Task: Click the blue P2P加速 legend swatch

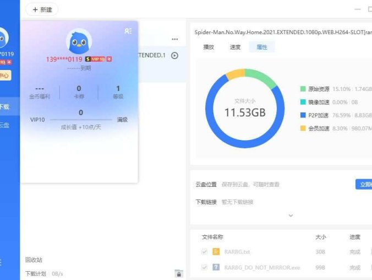Action: click(x=303, y=115)
